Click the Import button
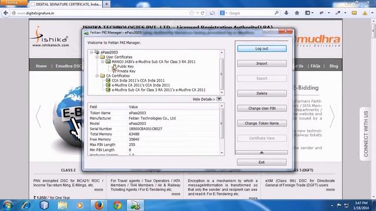 (x=261, y=63)
